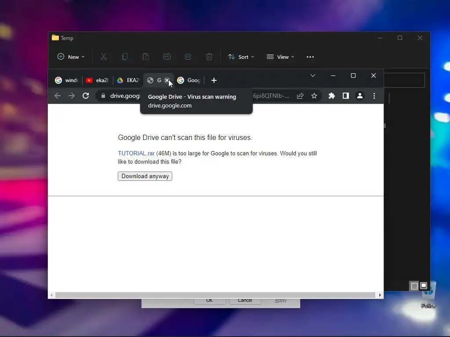Maximize the Chrome window
This screenshot has width=450, height=337.
tap(353, 75)
